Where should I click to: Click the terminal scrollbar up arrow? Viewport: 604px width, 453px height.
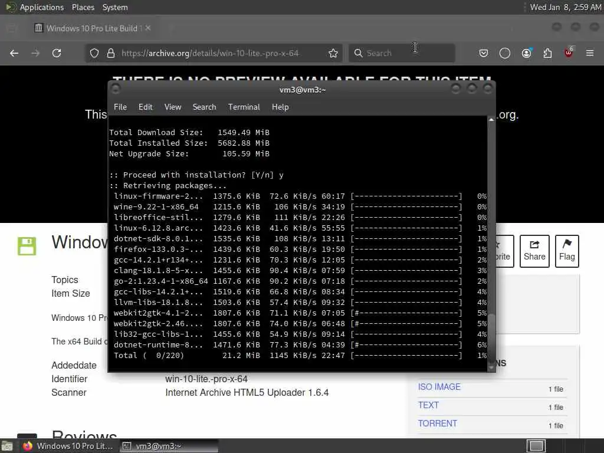coord(491,120)
